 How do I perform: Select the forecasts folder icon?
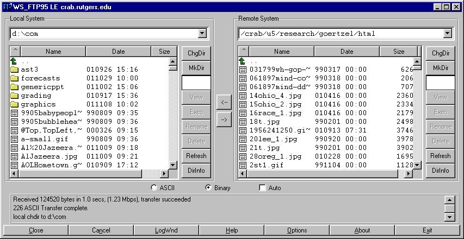[14, 78]
